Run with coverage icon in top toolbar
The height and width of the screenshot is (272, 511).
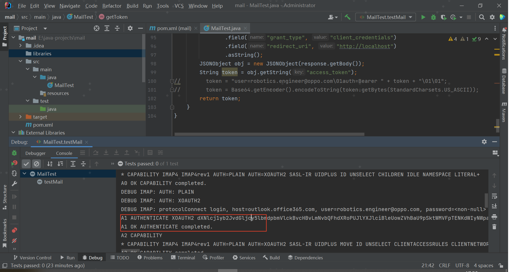click(444, 17)
